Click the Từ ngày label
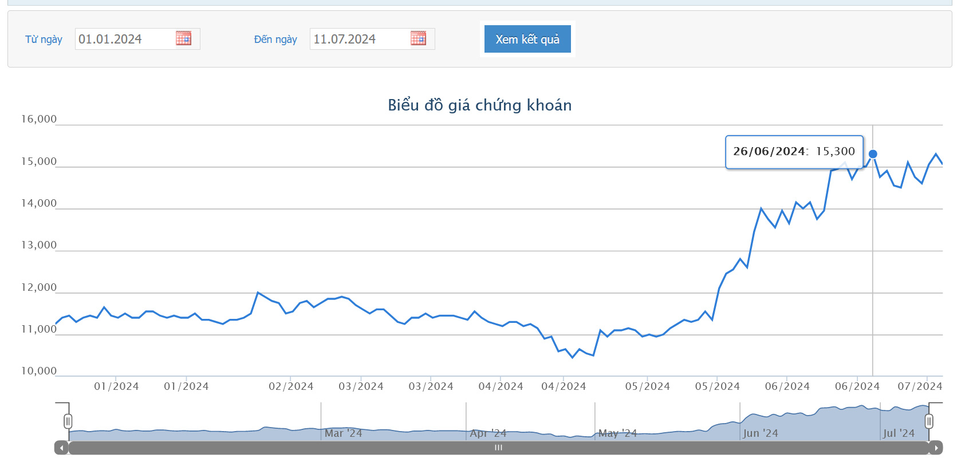 tap(44, 40)
